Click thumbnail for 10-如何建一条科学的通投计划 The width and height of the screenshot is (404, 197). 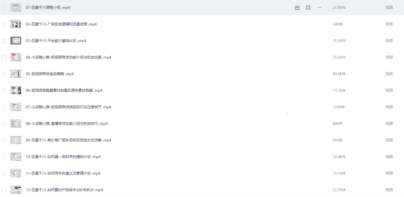(16, 157)
